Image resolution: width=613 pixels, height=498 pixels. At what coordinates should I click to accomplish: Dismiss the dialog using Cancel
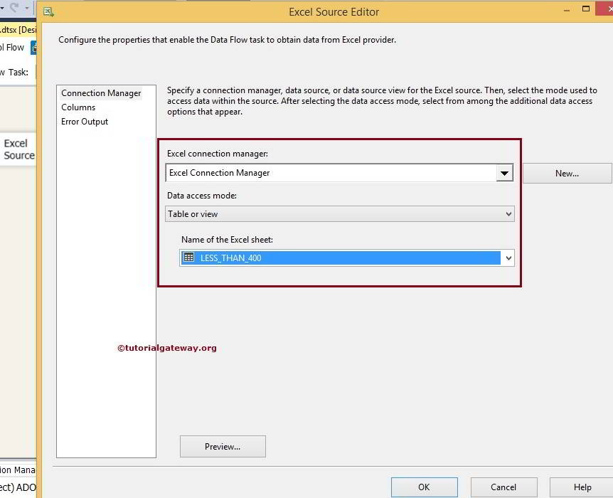pos(503,487)
